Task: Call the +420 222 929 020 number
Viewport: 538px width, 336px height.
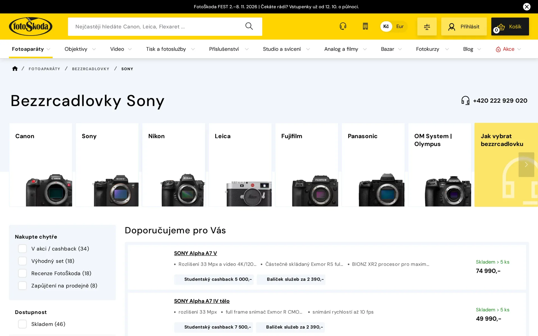Action: point(500,101)
